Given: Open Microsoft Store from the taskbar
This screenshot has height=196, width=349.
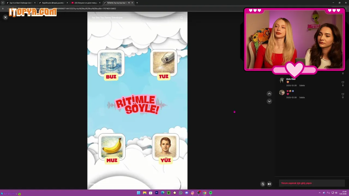Looking at the screenshot, I should (x=151, y=193).
